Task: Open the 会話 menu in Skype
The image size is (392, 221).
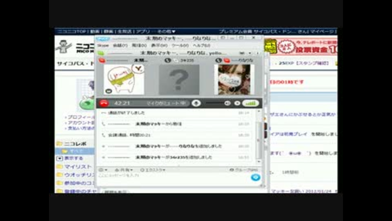Action: 120,45
